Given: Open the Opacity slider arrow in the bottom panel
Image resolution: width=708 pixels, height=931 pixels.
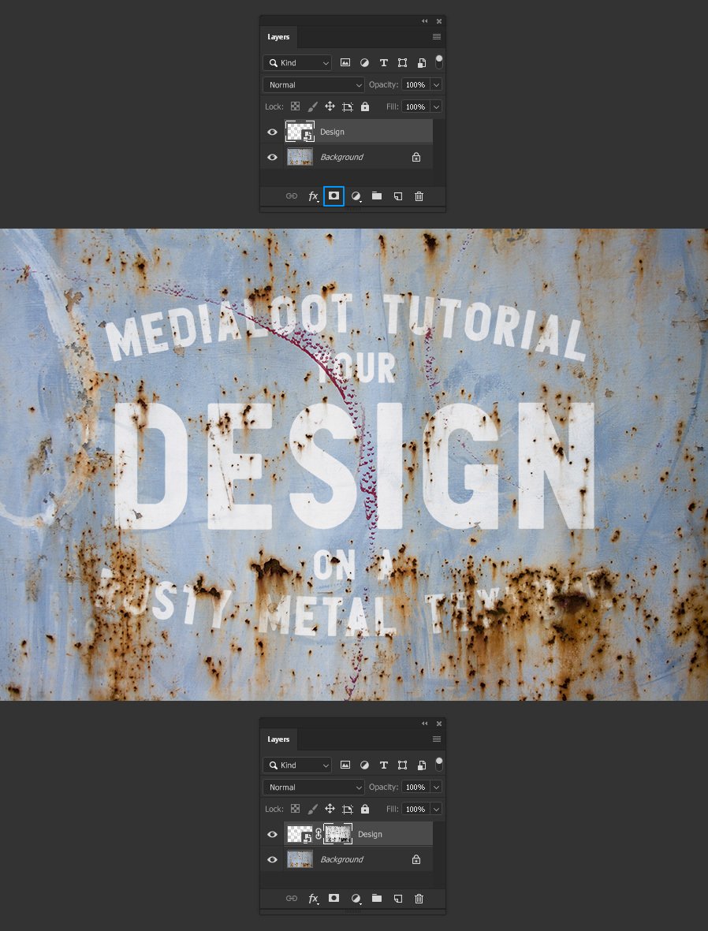Looking at the screenshot, I should pyautogui.click(x=437, y=788).
